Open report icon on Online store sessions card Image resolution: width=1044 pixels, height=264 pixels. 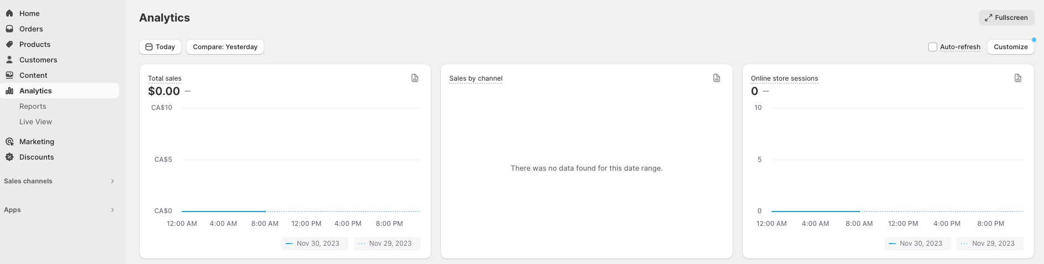coord(1018,78)
